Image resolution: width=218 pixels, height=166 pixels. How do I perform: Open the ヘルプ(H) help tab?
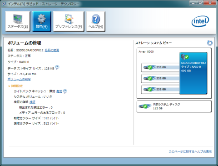point(96,21)
